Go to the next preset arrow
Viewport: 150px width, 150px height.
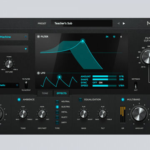(x=124, y=23)
